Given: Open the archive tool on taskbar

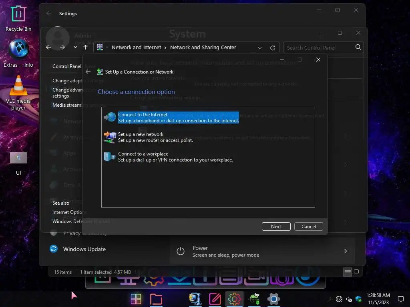Looking at the screenshot, I should (195, 299).
